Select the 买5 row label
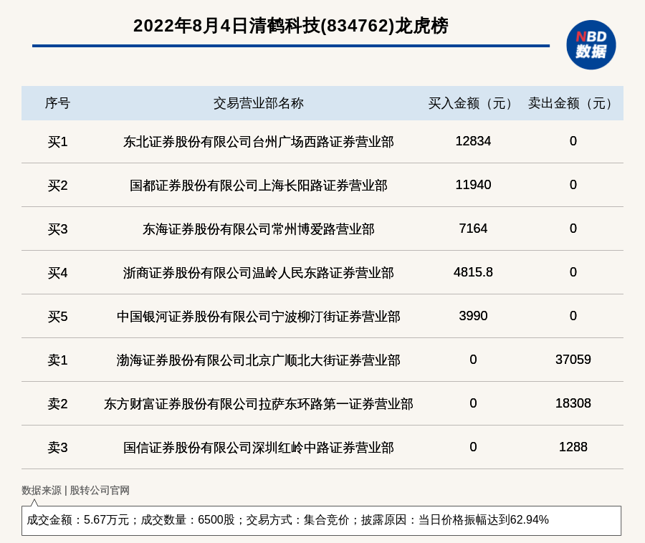Viewport: 645px width, 543px height. pyautogui.click(x=57, y=317)
